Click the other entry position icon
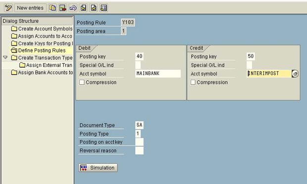Screen dimensions: 307x184 click(x=104, y=8)
